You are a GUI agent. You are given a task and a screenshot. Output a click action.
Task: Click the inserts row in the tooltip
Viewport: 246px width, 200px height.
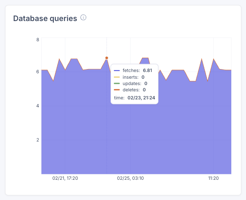click(x=129, y=77)
